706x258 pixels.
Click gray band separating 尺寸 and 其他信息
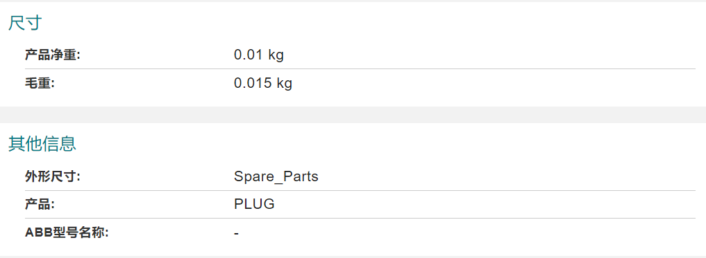tap(353, 115)
